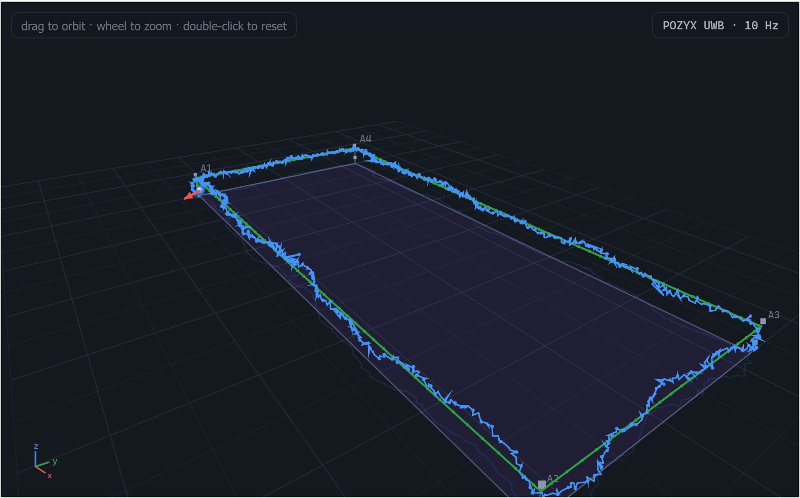Click the A1 anchor label
Viewport: 800px width, 498px height.
coord(206,168)
